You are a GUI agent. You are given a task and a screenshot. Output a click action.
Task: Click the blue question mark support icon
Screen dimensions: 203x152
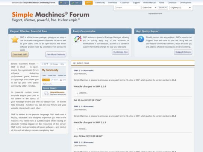141,39
